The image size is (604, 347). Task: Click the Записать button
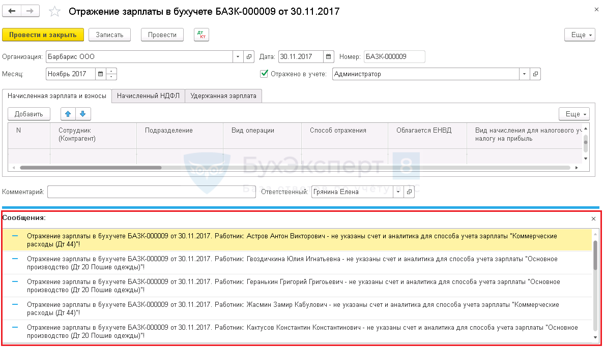109,35
